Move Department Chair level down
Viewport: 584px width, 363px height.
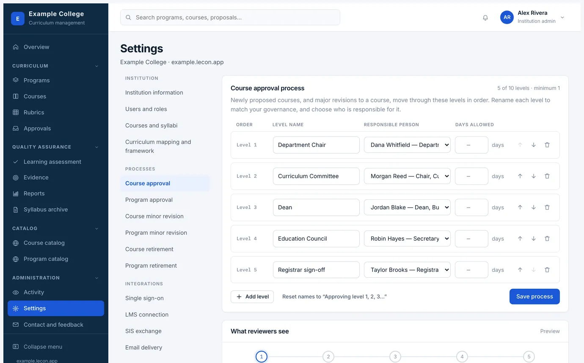click(x=534, y=145)
